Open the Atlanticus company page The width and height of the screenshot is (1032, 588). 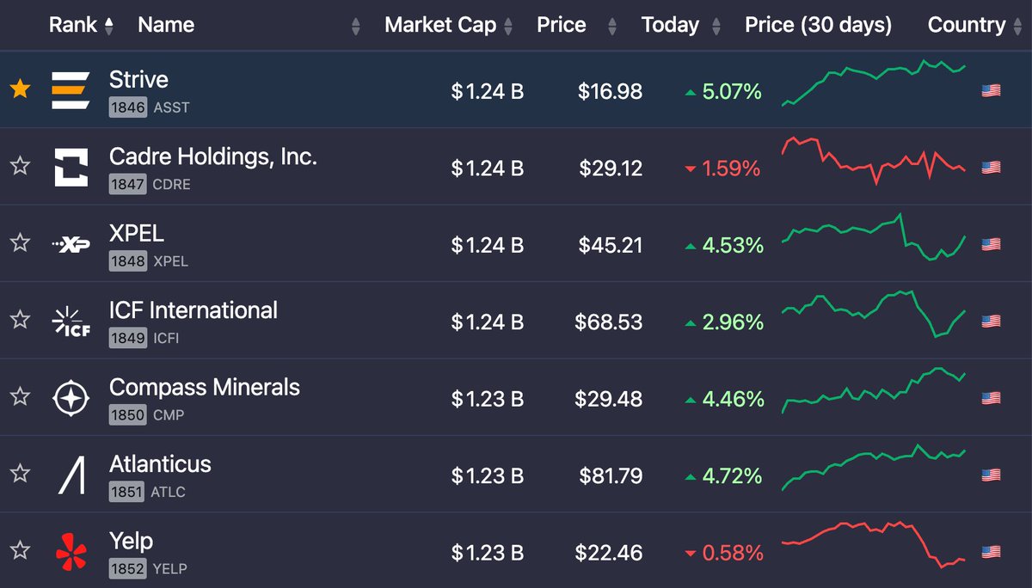click(x=160, y=464)
